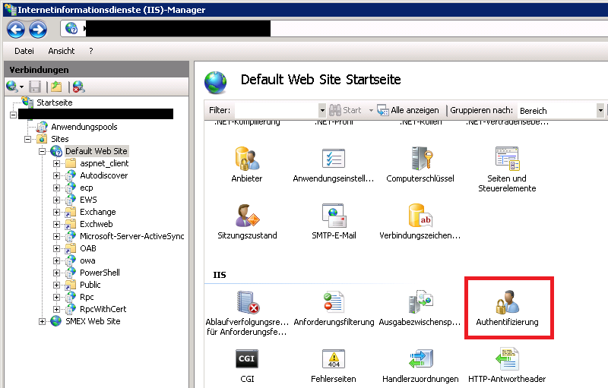Expand the owa tree node
This screenshot has width=608, height=388.
[57, 260]
